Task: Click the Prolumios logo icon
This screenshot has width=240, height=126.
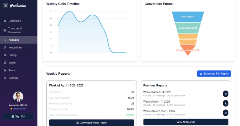Action: [x=5, y=5]
